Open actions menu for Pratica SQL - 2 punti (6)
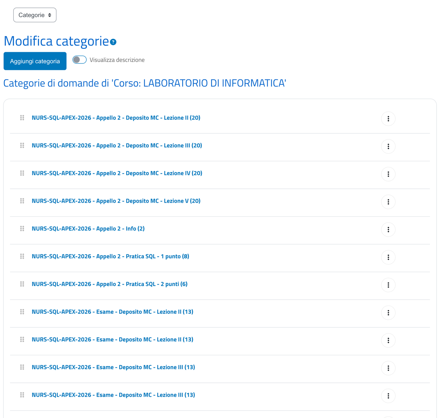Screen dimensions: 446x418 pos(388,285)
